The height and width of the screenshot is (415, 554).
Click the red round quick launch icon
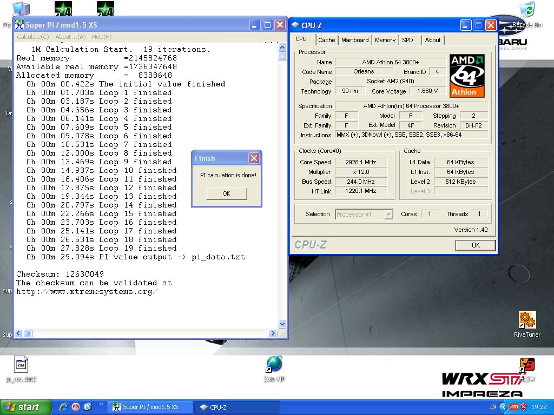pyautogui.click(x=76, y=407)
